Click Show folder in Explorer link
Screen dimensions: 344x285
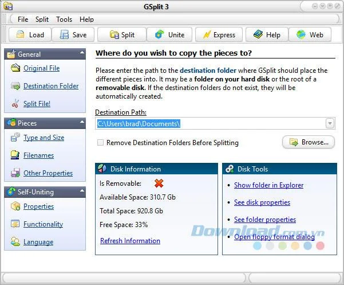click(x=269, y=185)
